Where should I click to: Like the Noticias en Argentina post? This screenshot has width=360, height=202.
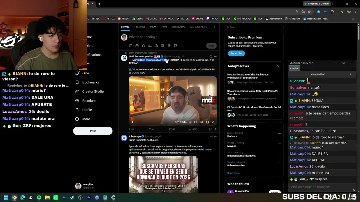pyautogui.click(x=172, y=129)
